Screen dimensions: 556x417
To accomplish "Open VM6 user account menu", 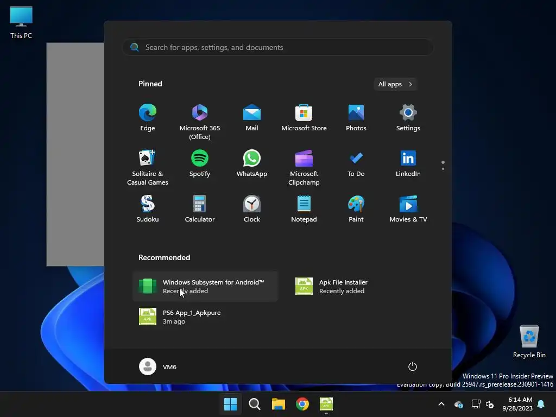I will tap(158, 367).
